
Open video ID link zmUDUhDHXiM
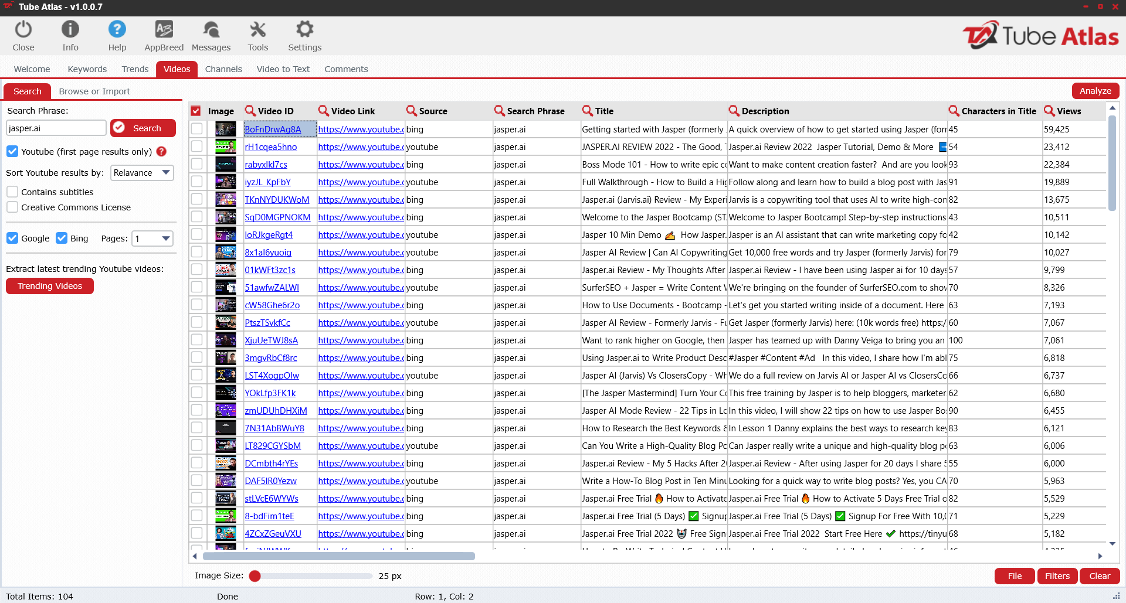[276, 411]
